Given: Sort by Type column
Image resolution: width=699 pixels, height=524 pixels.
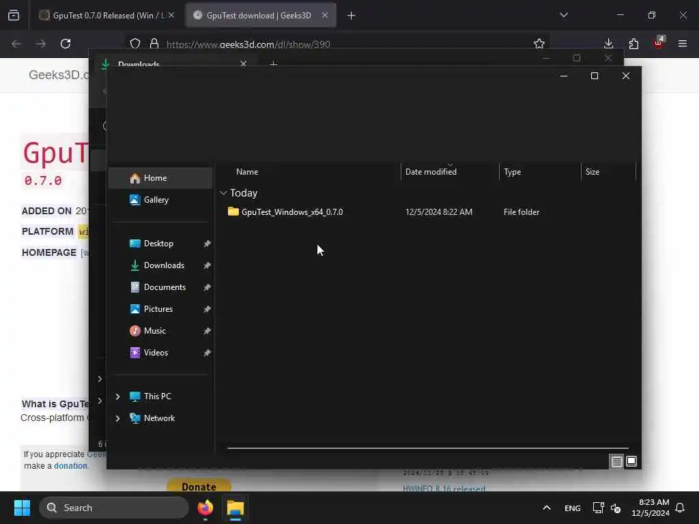Looking at the screenshot, I should tap(512, 172).
